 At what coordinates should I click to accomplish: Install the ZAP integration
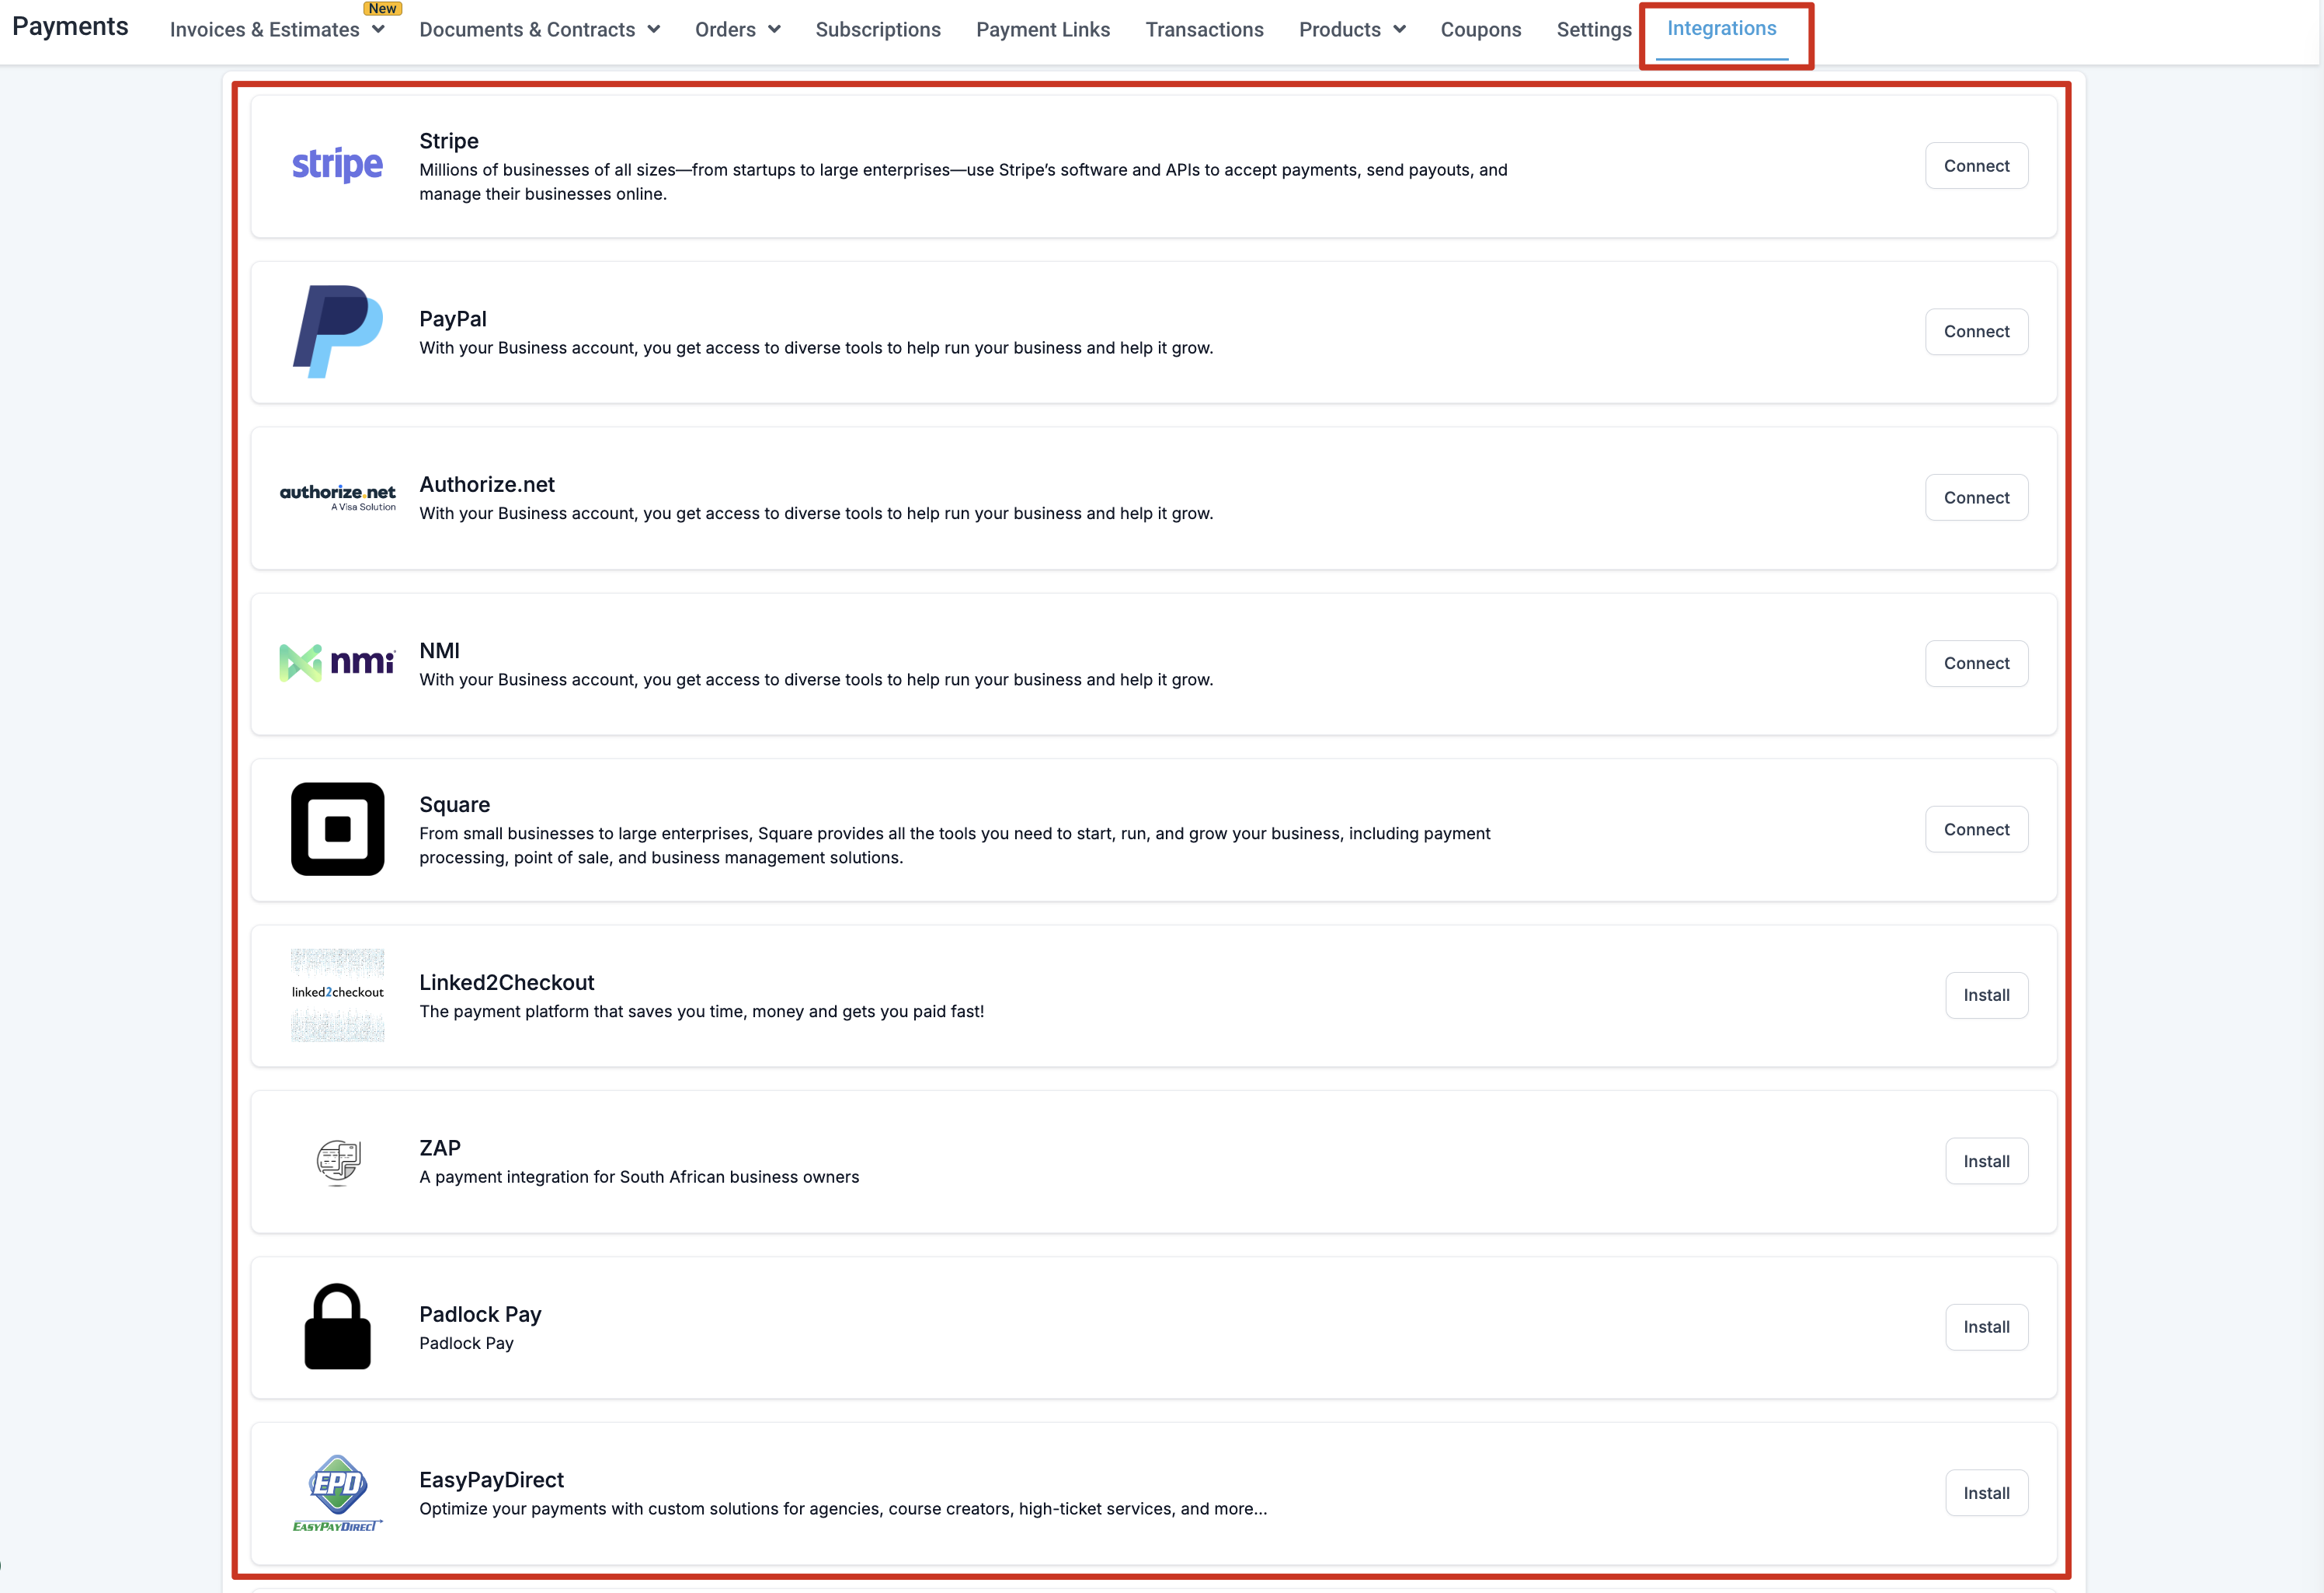1985,1161
